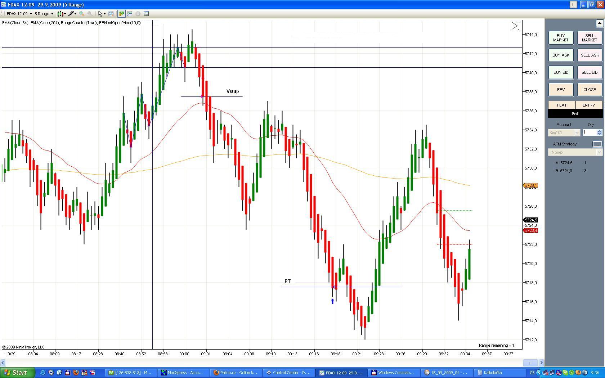Click the green shield tray icon
Screen dimensions: 605x378
(x=565, y=373)
